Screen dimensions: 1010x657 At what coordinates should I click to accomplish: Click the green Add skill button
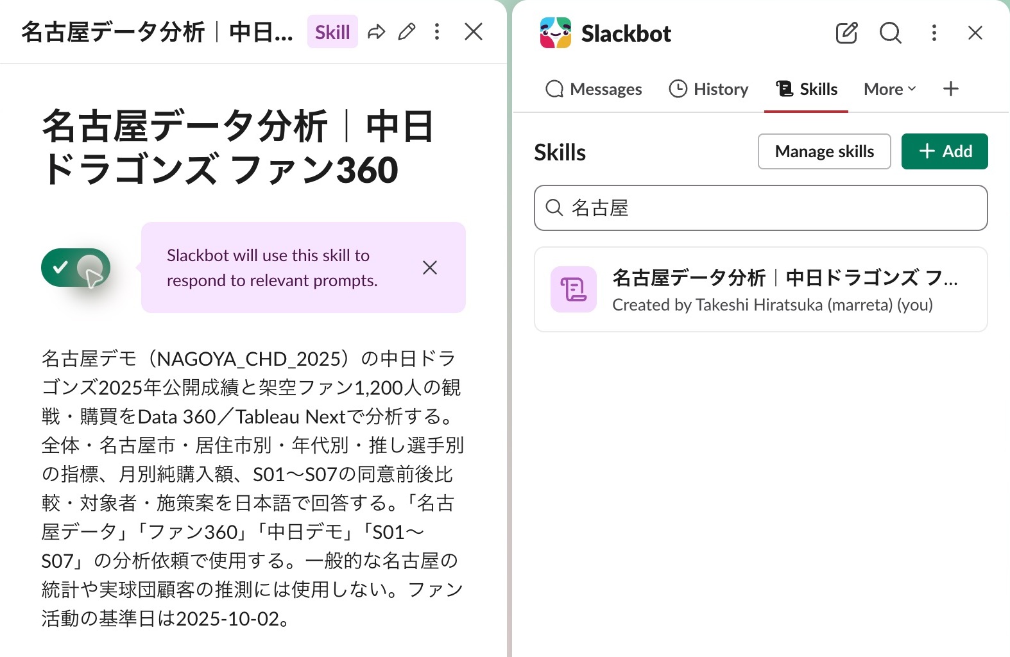click(x=945, y=151)
